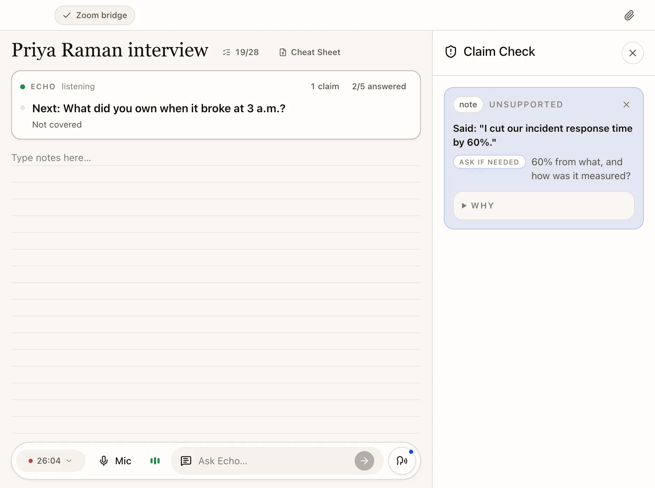This screenshot has height=488, width=655.
Task: Click the '60% from what' follow-up question
Action: pos(581,169)
